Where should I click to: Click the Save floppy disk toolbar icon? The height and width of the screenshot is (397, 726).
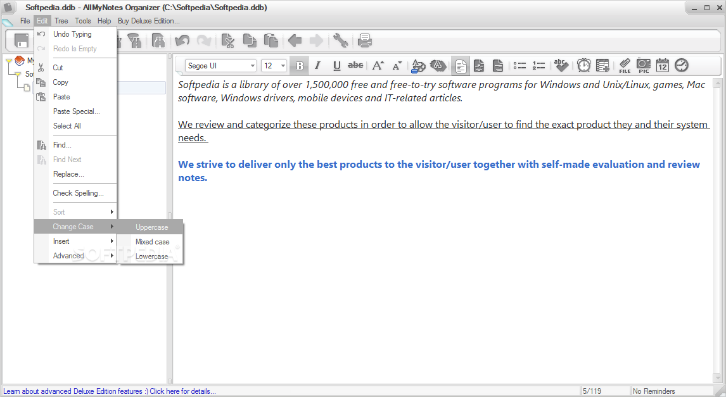coord(22,41)
